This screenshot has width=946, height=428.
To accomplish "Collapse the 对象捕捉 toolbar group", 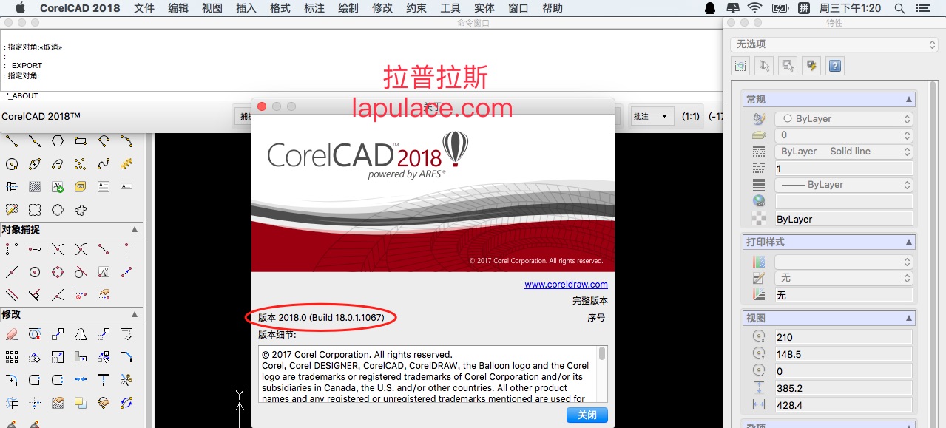I will coord(134,230).
